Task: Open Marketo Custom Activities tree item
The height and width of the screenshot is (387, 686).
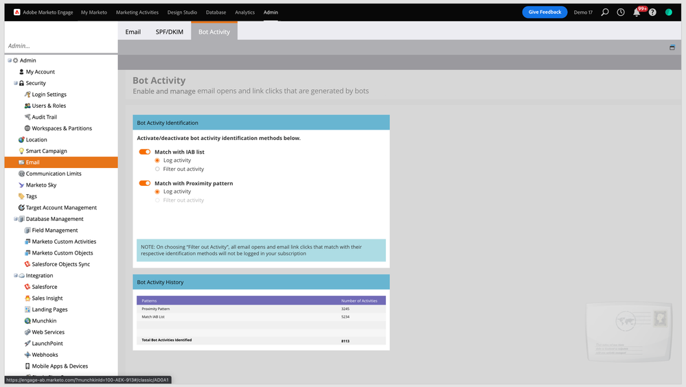Action: (64, 242)
